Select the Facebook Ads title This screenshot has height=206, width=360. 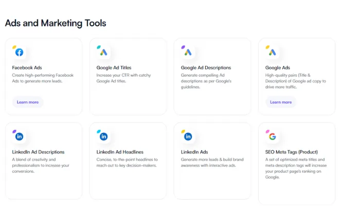click(x=27, y=67)
